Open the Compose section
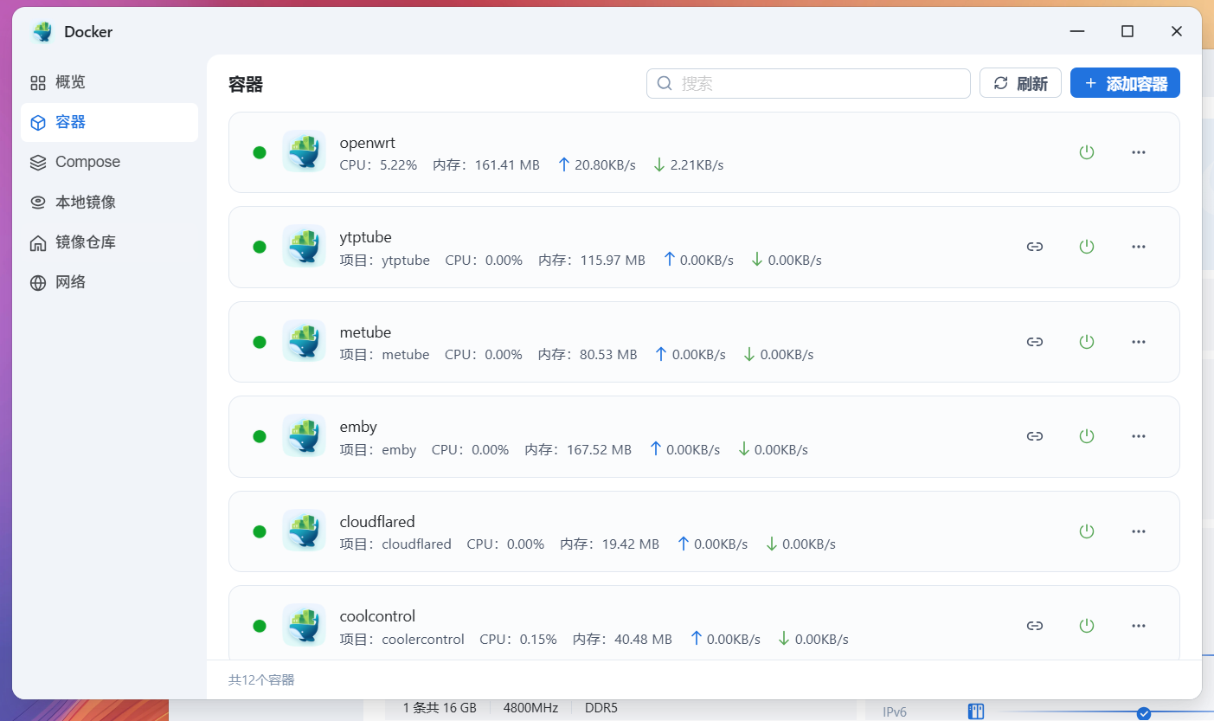The height and width of the screenshot is (721, 1214). pos(109,162)
